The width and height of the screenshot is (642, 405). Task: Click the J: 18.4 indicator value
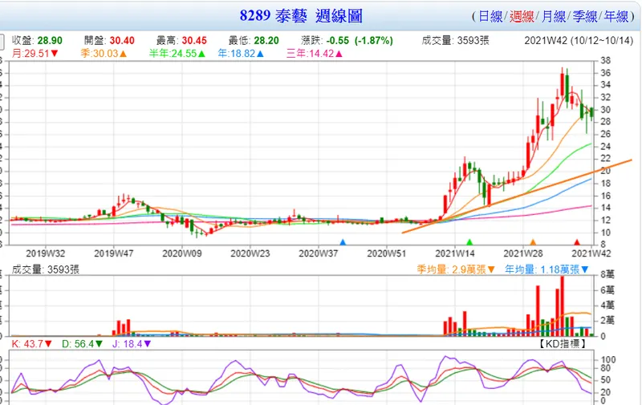[x=132, y=344]
